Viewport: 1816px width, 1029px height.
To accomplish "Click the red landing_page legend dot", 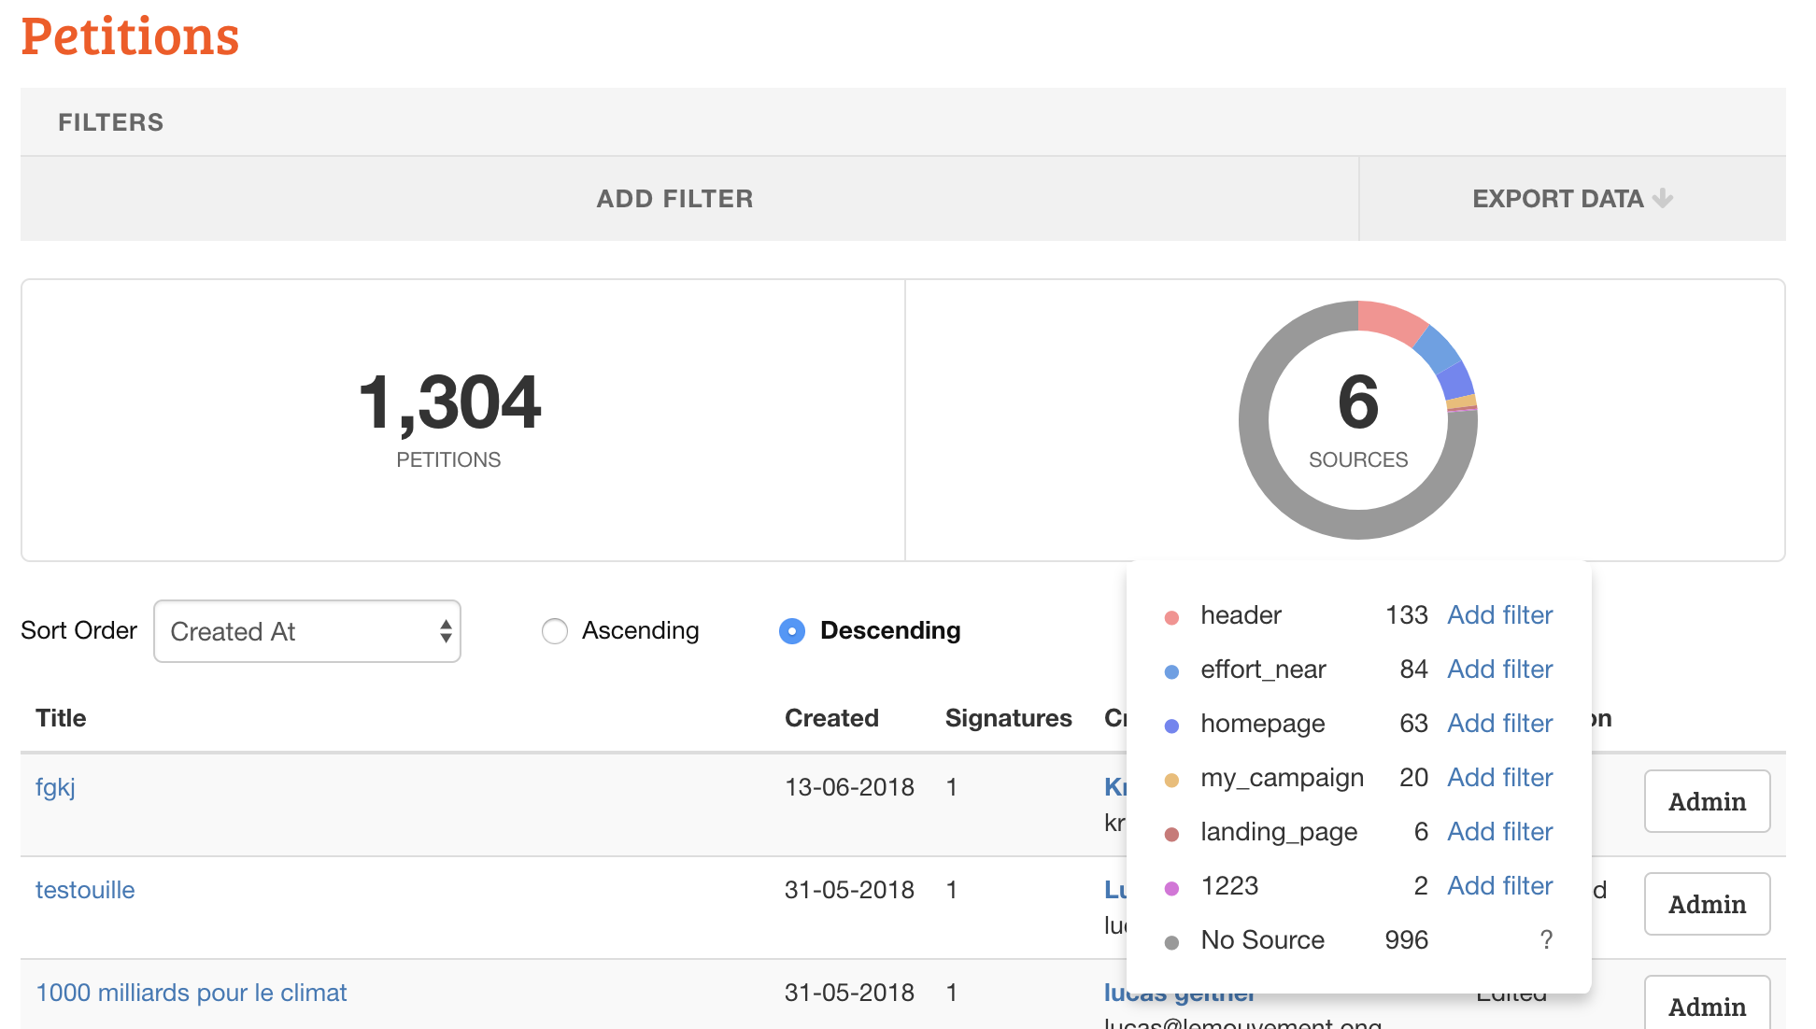I will pyautogui.click(x=1171, y=834).
